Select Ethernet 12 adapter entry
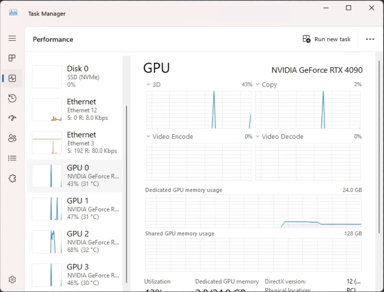The width and height of the screenshot is (384, 292). [x=75, y=109]
